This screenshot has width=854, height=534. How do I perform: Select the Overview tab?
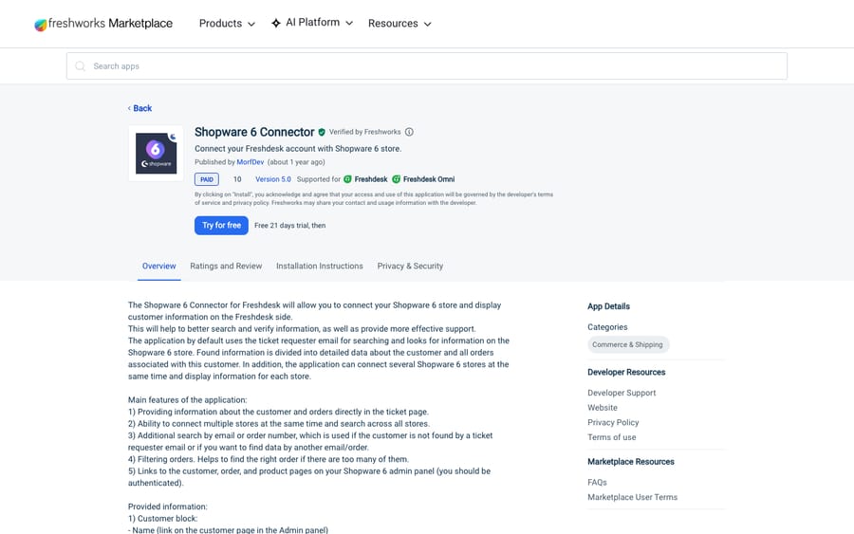[159, 267]
